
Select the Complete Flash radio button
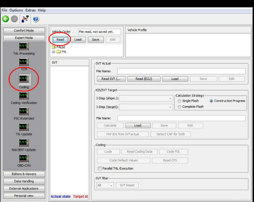pos(179,107)
